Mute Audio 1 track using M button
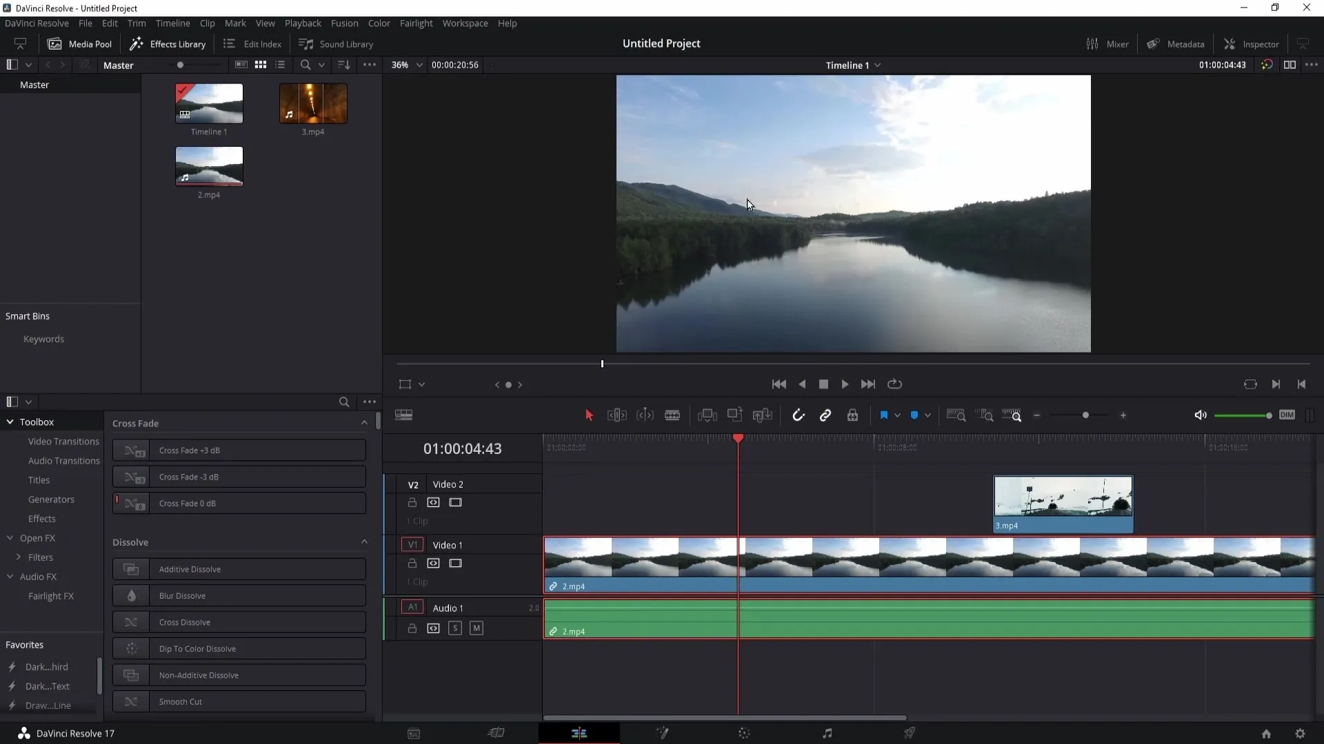This screenshot has width=1324, height=744. click(x=477, y=629)
